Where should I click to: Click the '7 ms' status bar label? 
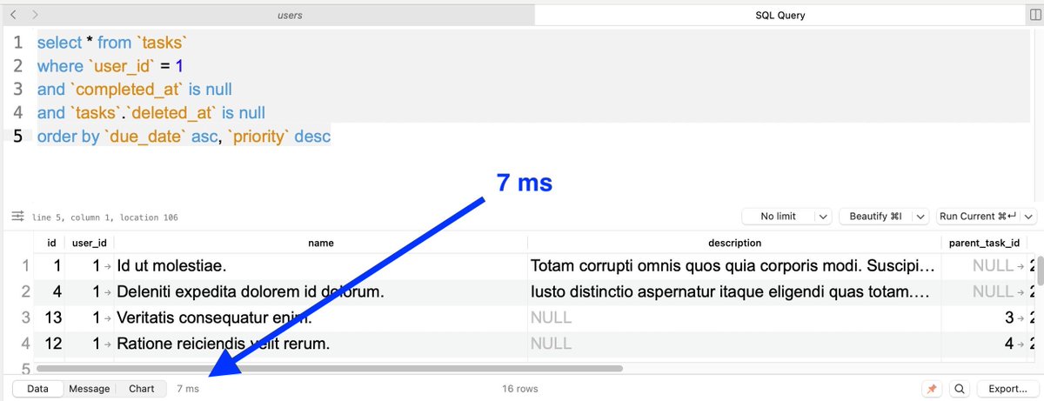[188, 389]
